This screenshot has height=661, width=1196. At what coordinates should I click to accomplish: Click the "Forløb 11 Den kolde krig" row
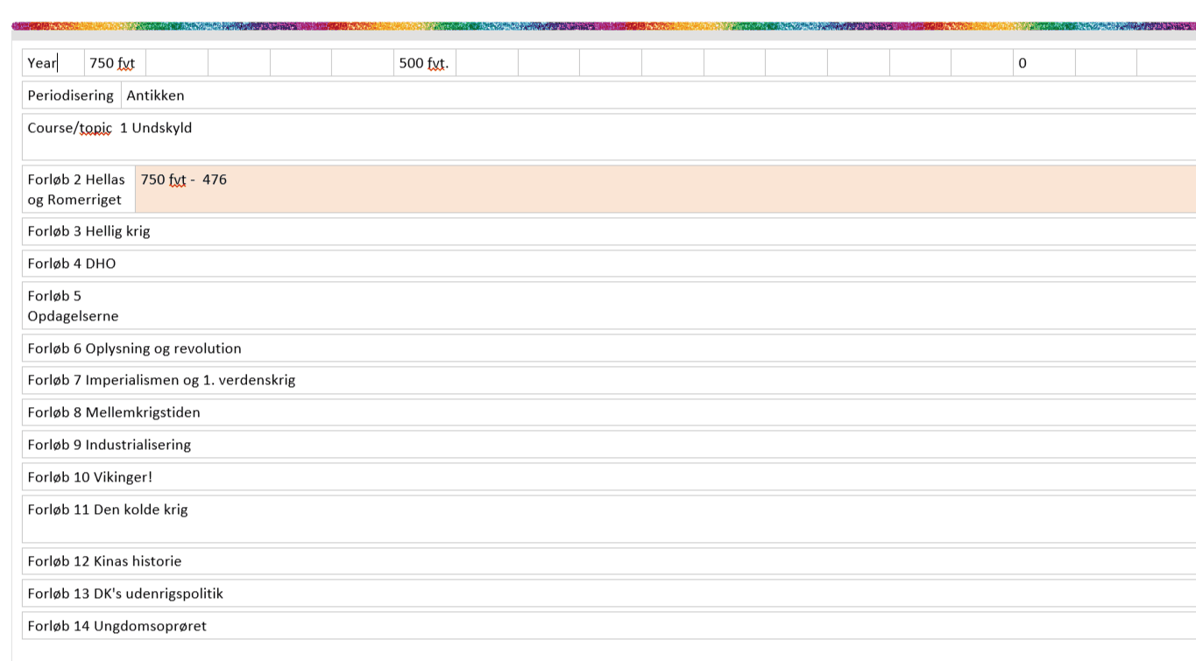609,519
